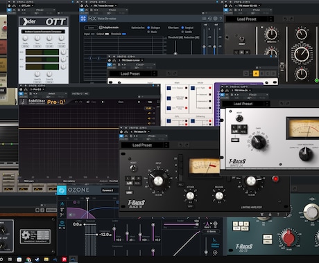
Task: Open TR5 White 2A plugin name dropdown
Action: [250, 90]
